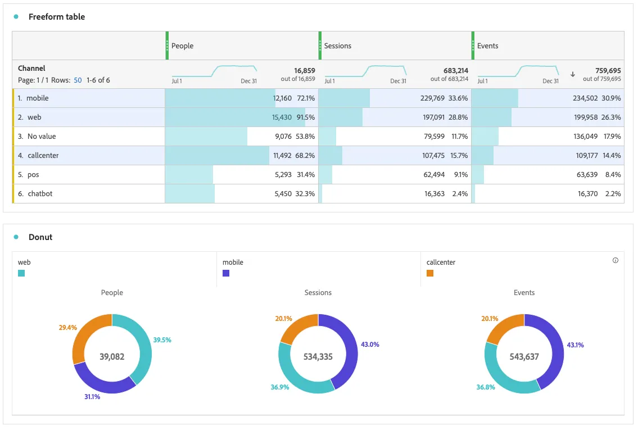638x430 pixels.
Task: Select the No value row
Action: coord(318,136)
